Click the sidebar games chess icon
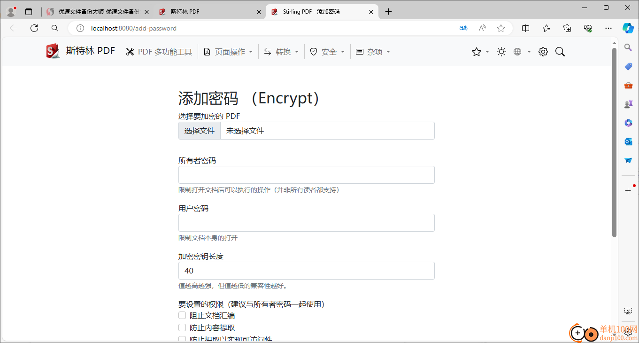The width and height of the screenshot is (639, 343). click(x=628, y=104)
